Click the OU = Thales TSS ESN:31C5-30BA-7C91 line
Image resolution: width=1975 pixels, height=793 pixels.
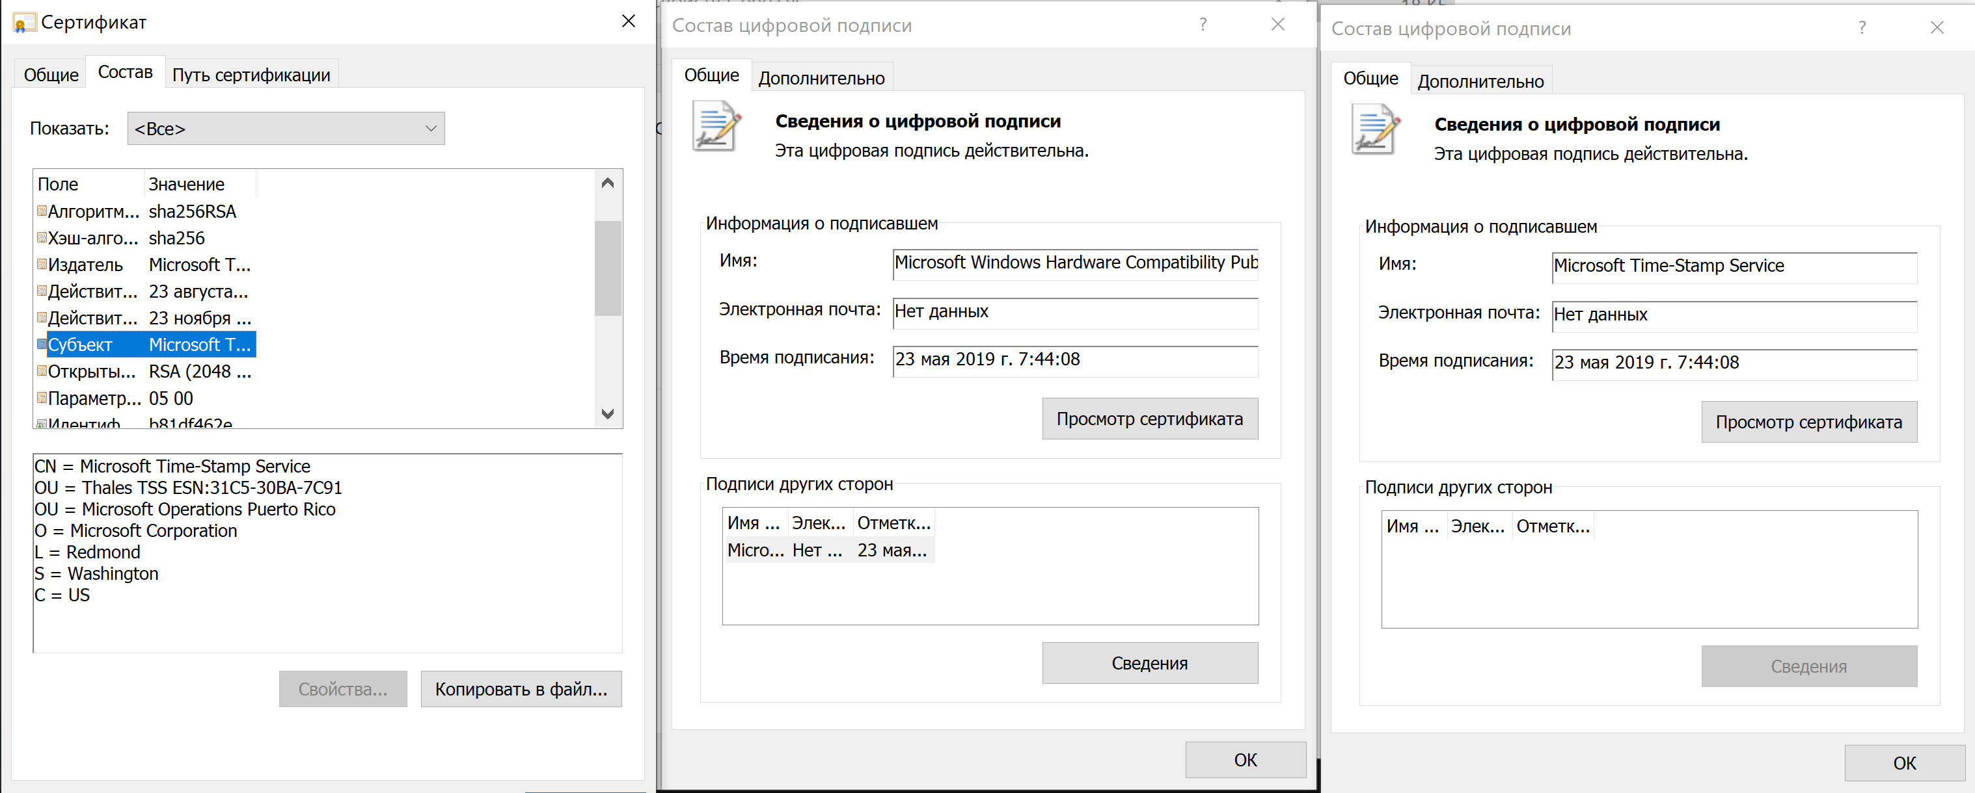coord(189,487)
